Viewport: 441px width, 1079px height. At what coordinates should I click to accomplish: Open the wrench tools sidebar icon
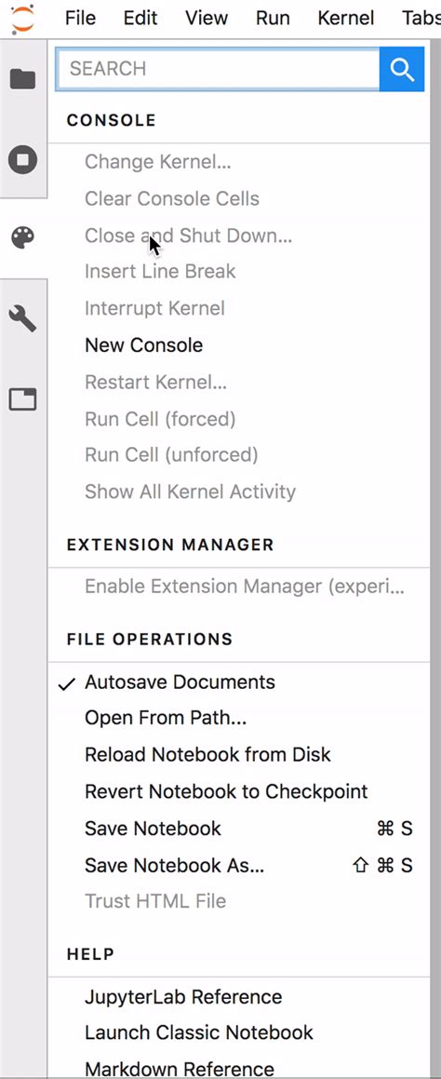coord(22,318)
